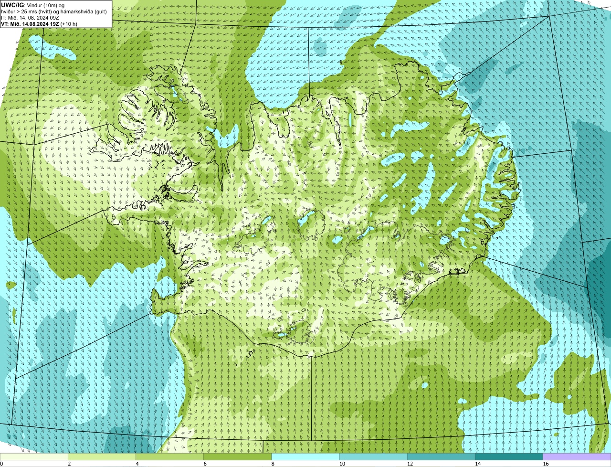Image resolution: width=611 pixels, height=467 pixels.
Task: Click the cyan 10–12 m/s legend swatch
Action: point(373,456)
